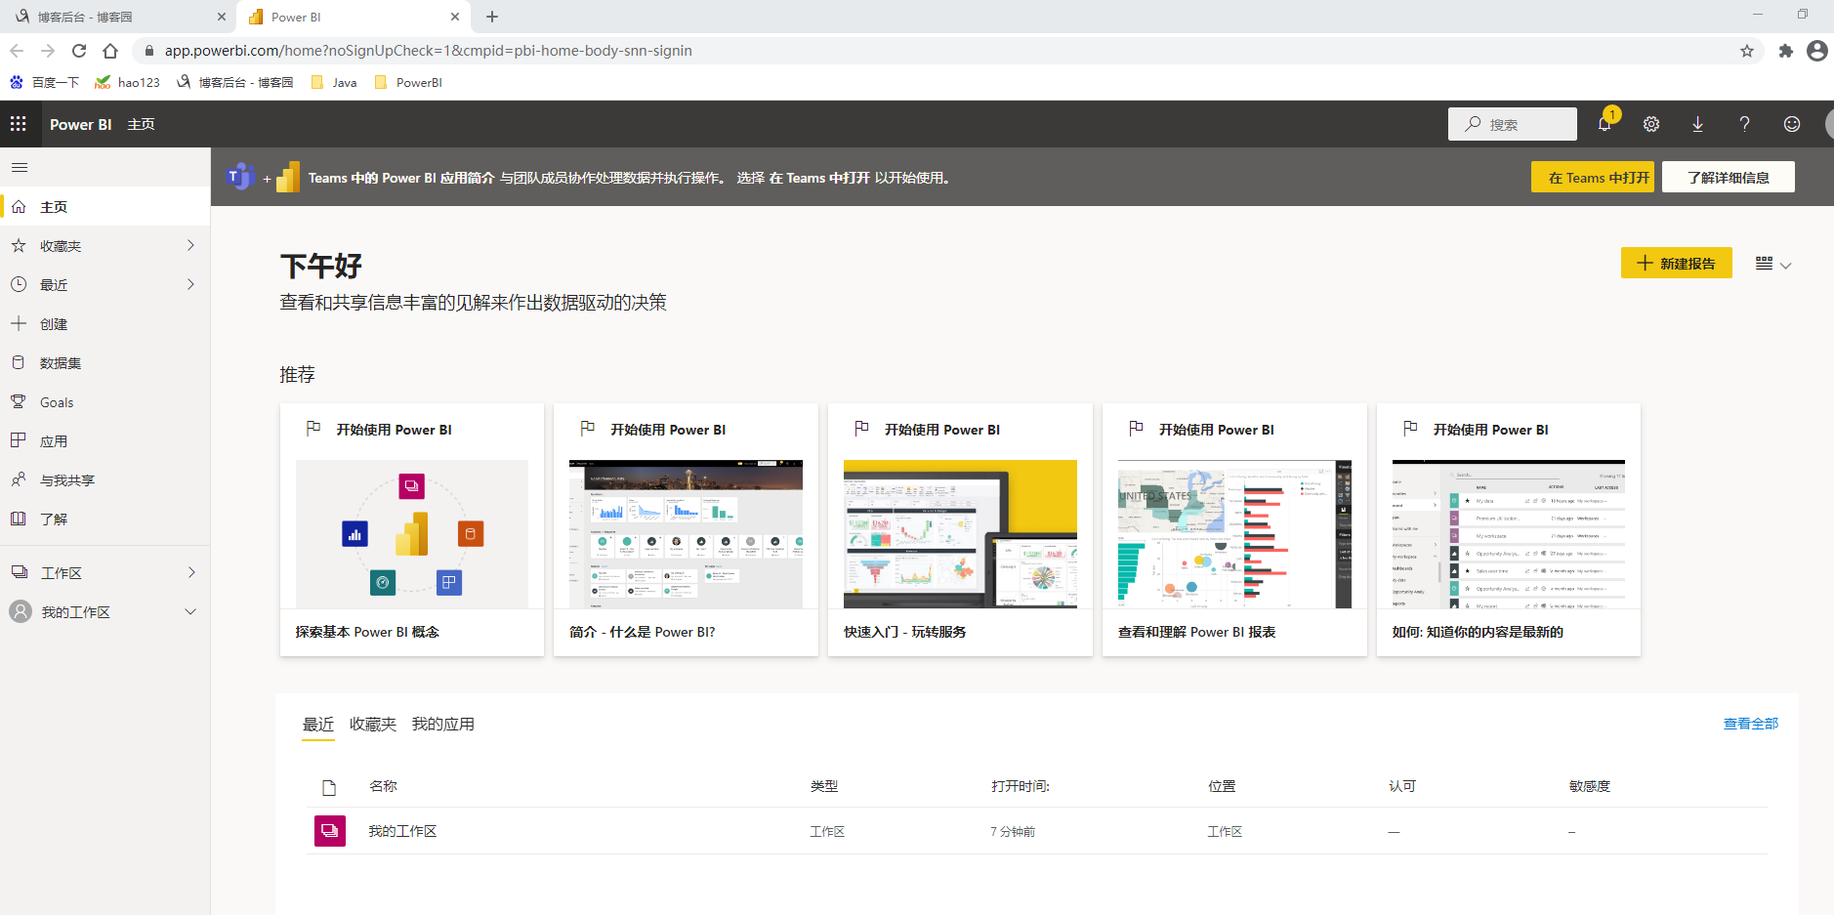Viewport: 1834px width, 915px height.
Task: Click the Recent clock icon in sidebar
Action: 19,285
